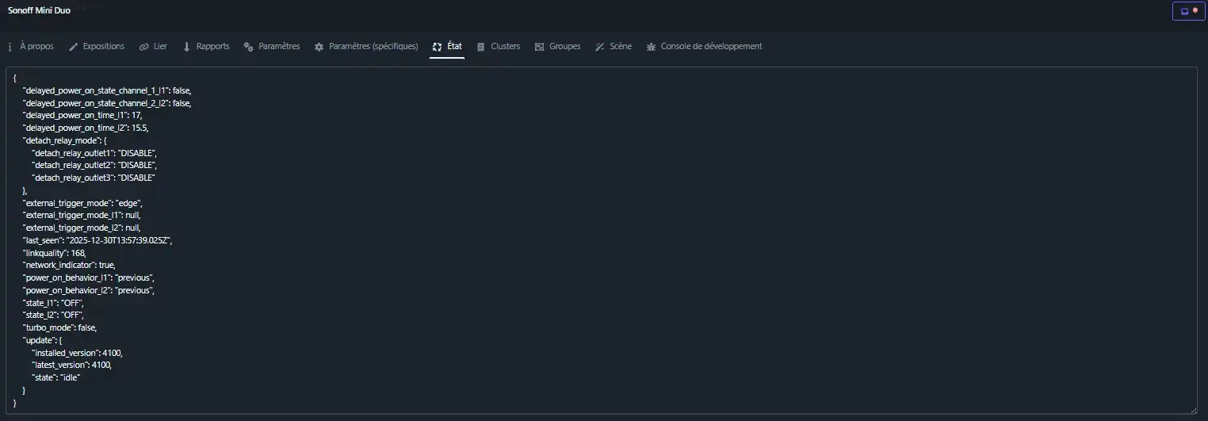Click the state text area resize handle
Viewport: 1208px width, 421px height.
[1193, 409]
